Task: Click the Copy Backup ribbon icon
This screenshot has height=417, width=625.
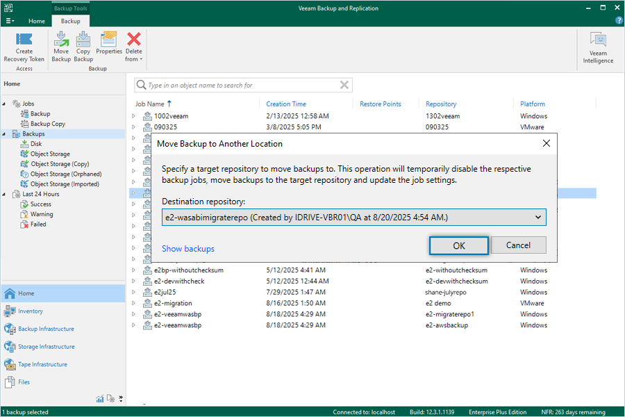Action: click(x=83, y=40)
